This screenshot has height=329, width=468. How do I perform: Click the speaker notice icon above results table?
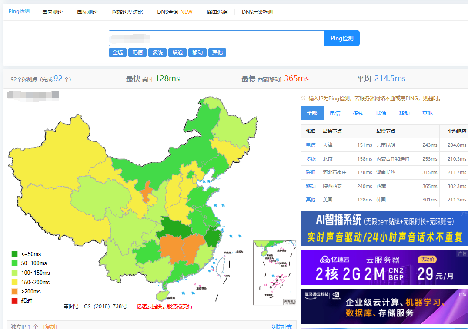(303, 98)
